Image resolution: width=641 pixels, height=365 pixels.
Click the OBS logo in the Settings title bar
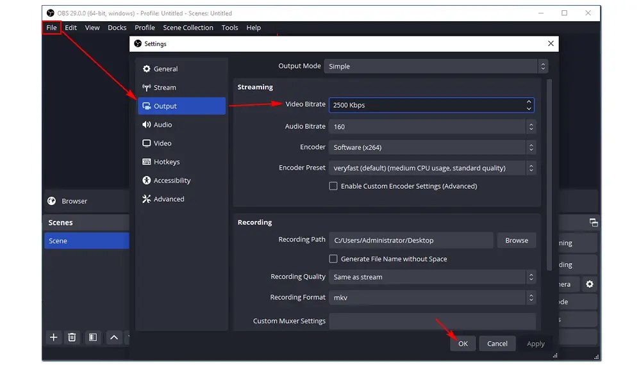[138, 44]
